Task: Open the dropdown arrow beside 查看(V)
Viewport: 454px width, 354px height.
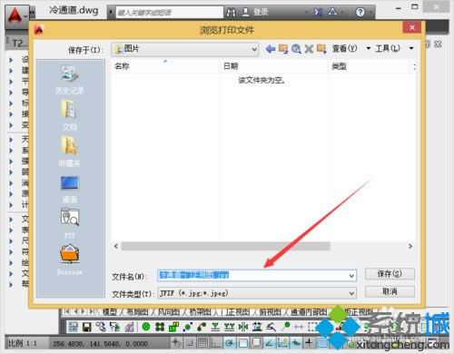Action: click(369, 48)
